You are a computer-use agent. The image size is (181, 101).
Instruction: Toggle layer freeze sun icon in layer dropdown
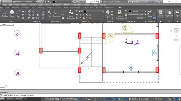coord(79,11)
